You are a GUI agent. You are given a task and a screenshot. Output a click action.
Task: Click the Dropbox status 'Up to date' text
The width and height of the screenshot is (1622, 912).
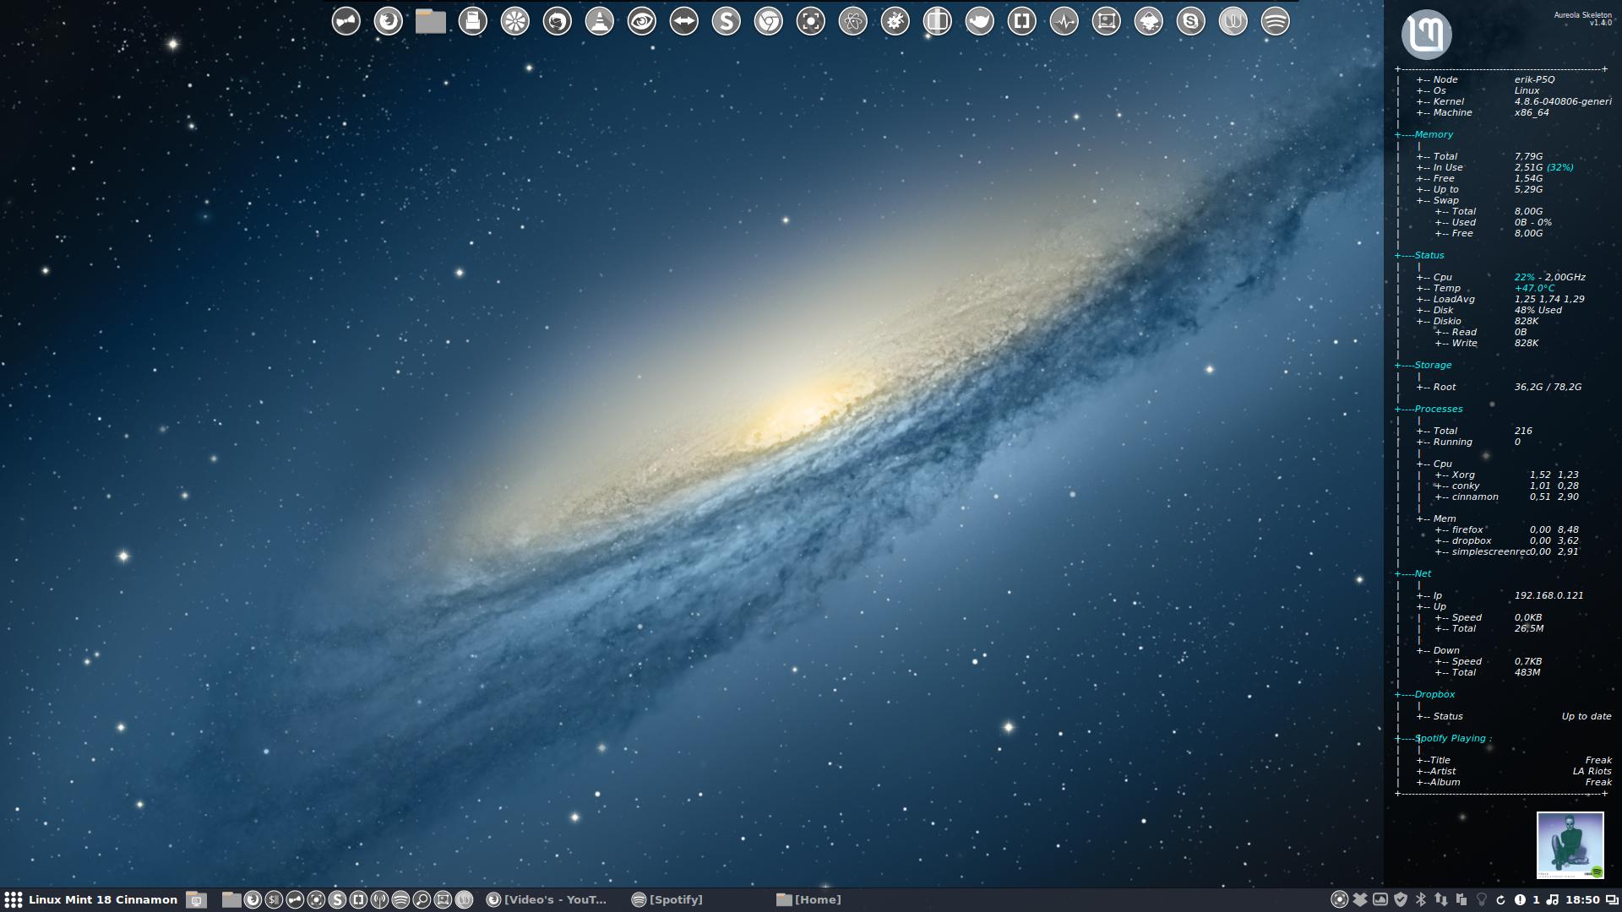coord(1587,716)
